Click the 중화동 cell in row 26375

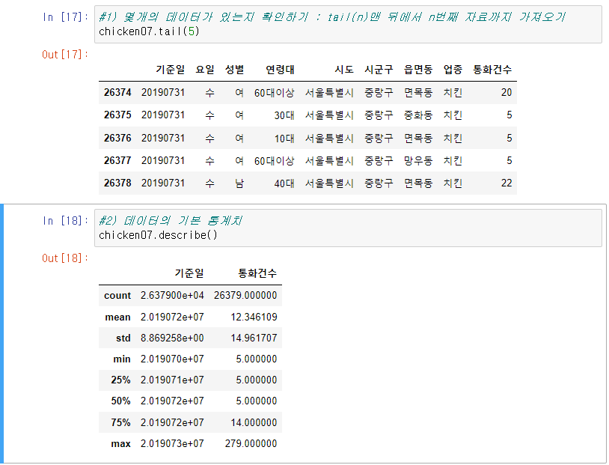(x=418, y=115)
